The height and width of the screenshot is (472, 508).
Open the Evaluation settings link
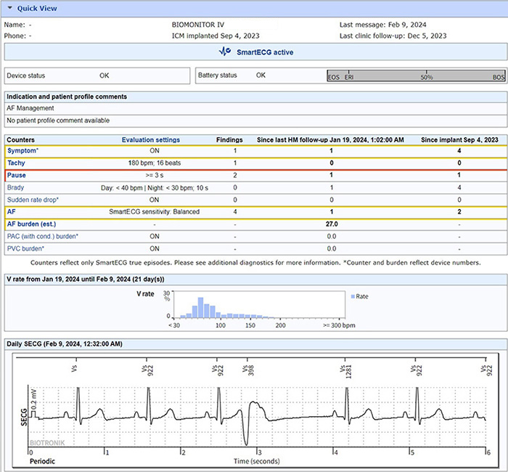pos(151,139)
